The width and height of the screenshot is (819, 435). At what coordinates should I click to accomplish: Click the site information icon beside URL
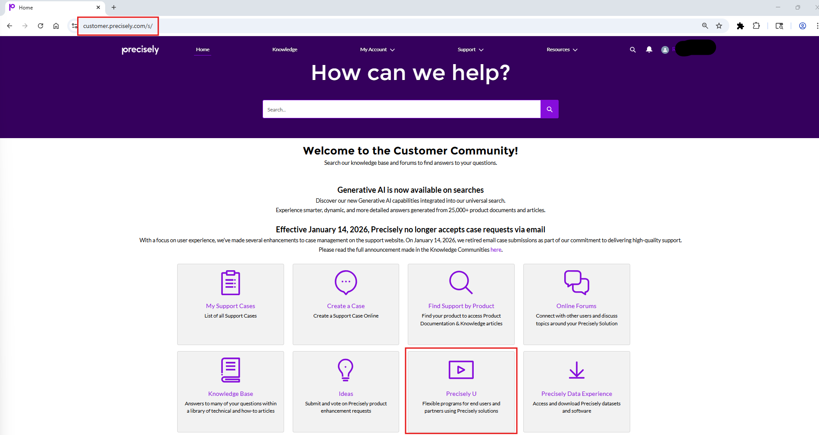(x=74, y=26)
